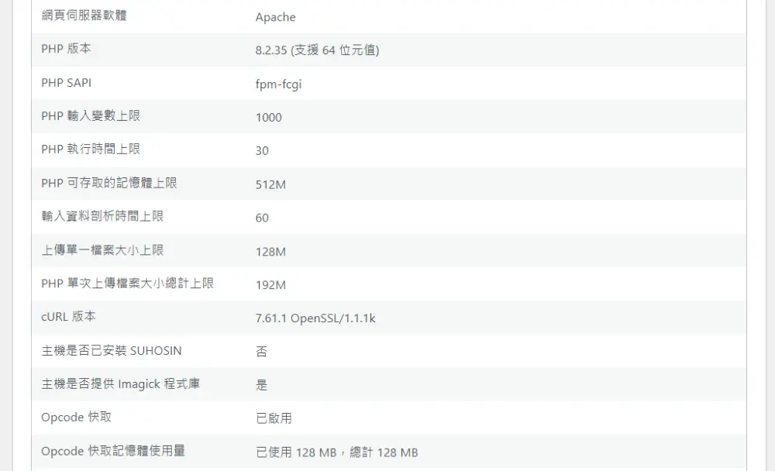Click the '7.61.1 OpenSSL/1.1.1k' value
The height and width of the screenshot is (471, 775).
tap(315, 318)
